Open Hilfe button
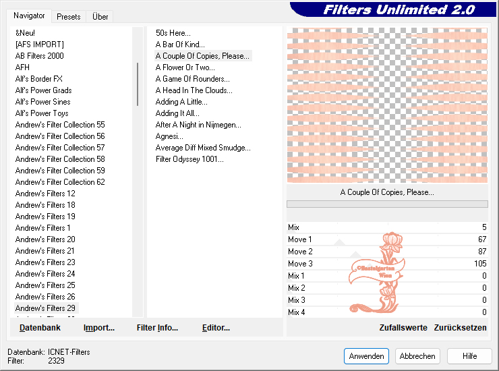This screenshot has height=371, width=499. tap(469, 356)
